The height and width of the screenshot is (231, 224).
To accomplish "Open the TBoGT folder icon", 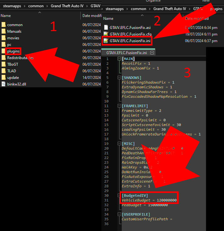I will (3, 64).
